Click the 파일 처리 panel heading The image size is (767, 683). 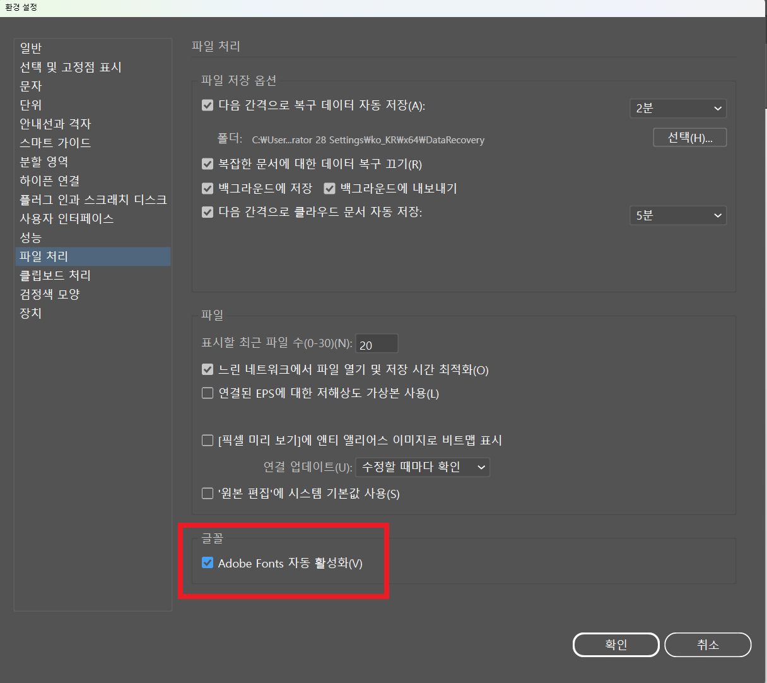coord(216,46)
